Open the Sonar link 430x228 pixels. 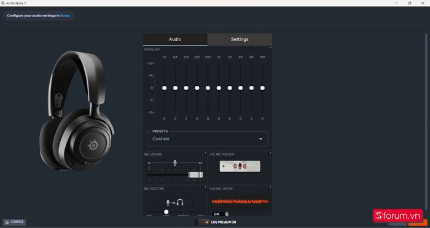click(x=65, y=15)
